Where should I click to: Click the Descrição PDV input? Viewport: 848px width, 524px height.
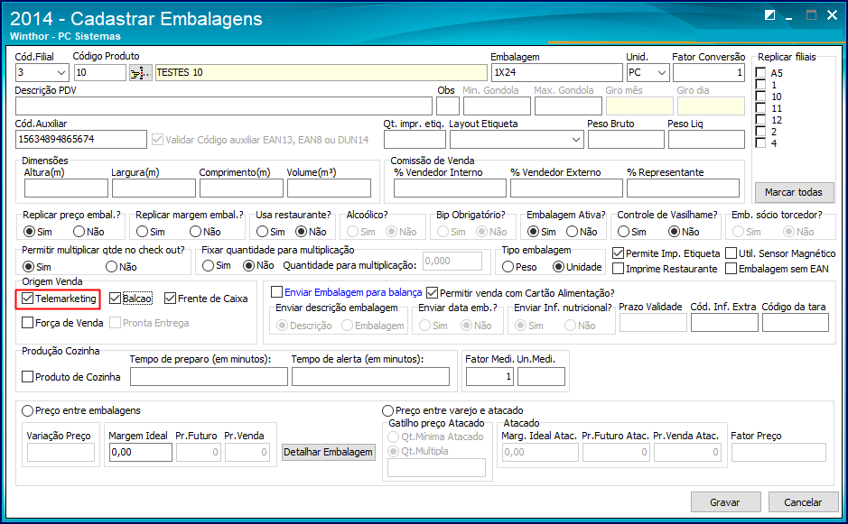click(x=224, y=106)
